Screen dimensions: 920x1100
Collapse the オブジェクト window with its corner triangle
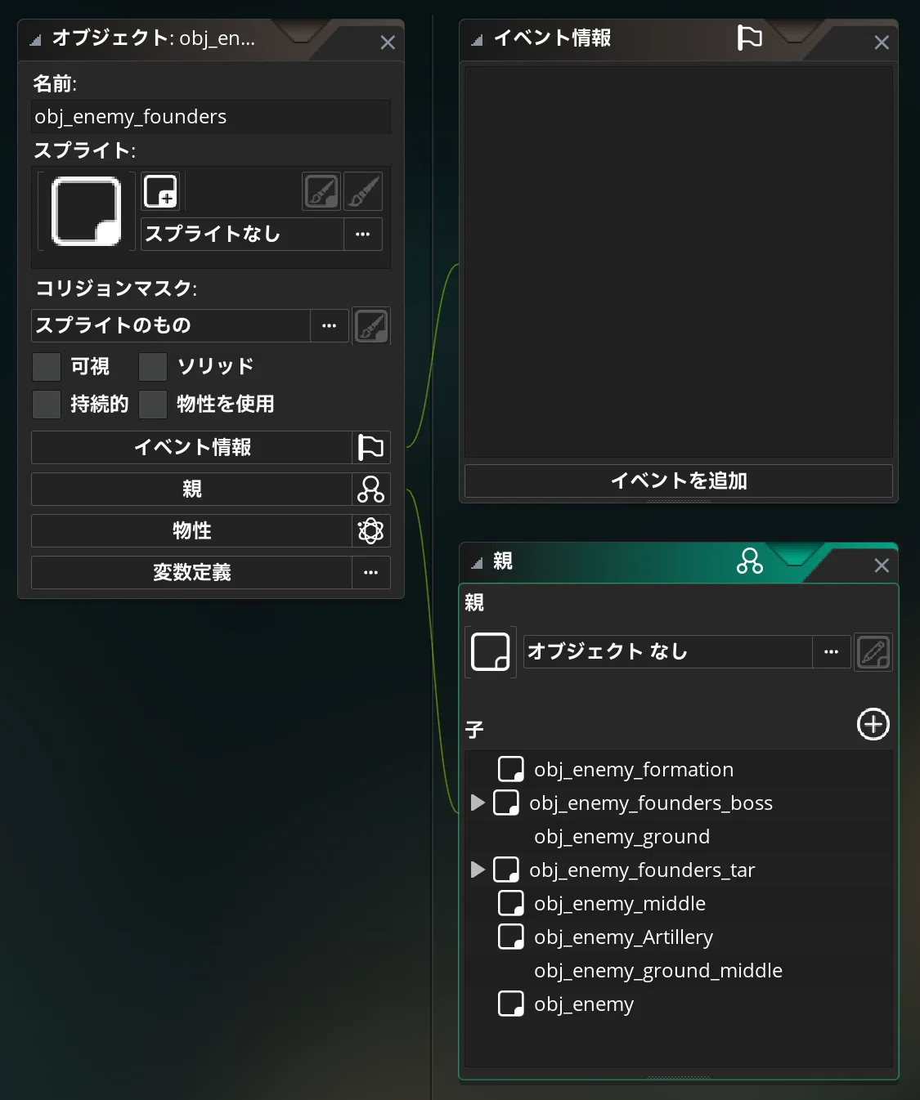[35, 40]
